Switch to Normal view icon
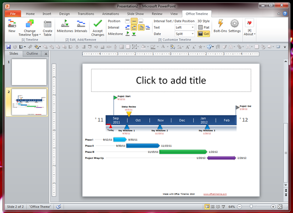Viewport: 293px width, 213px height. pyautogui.click(x=207, y=207)
